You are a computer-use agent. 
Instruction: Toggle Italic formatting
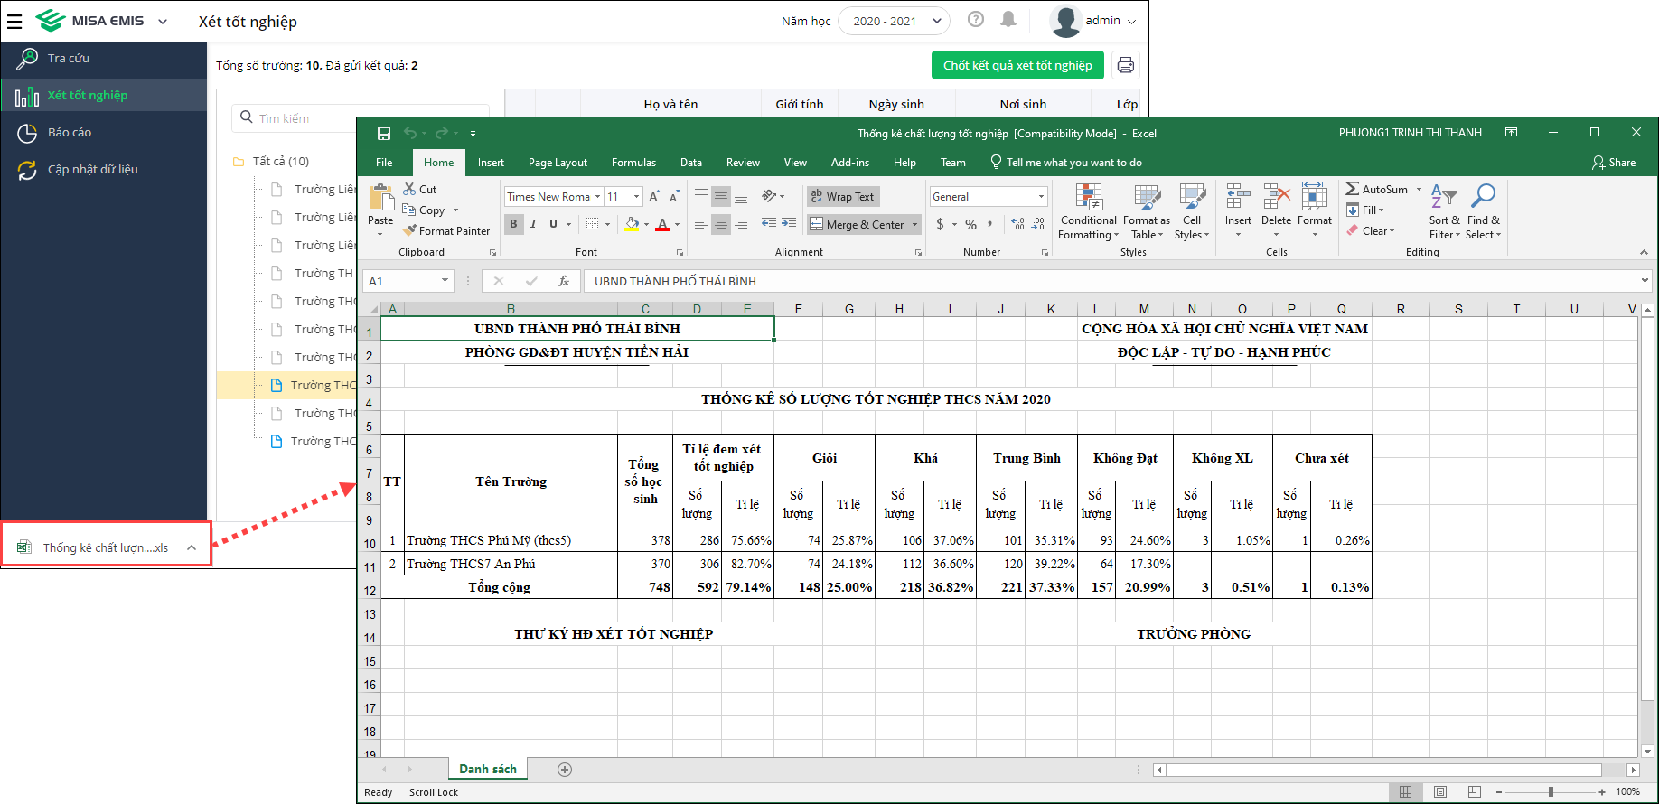533,224
